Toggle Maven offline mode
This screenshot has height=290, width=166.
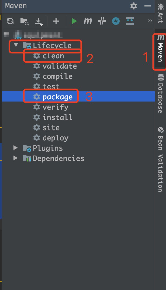[x=102, y=21]
